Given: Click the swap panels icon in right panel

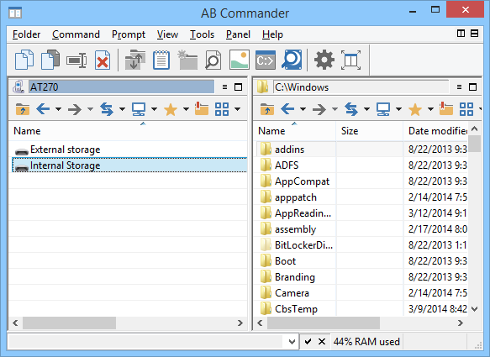Looking at the screenshot, I should [351, 109].
